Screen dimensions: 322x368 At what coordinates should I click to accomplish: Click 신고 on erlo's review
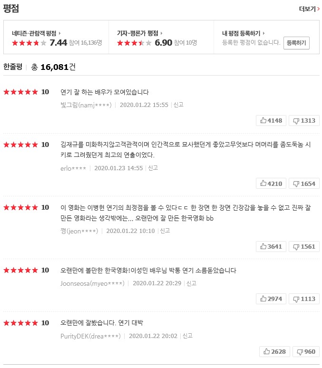coord(153,168)
